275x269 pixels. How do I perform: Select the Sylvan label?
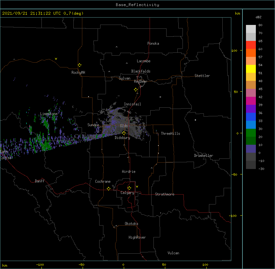tap(124, 78)
